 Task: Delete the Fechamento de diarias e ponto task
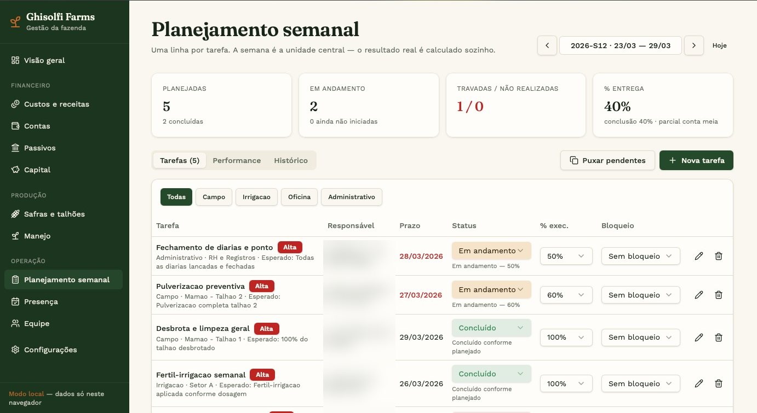pyautogui.click(x=719, y=256)
